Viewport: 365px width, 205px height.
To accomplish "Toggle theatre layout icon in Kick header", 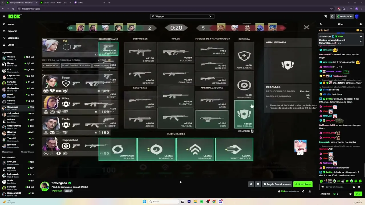I will 332,17.
